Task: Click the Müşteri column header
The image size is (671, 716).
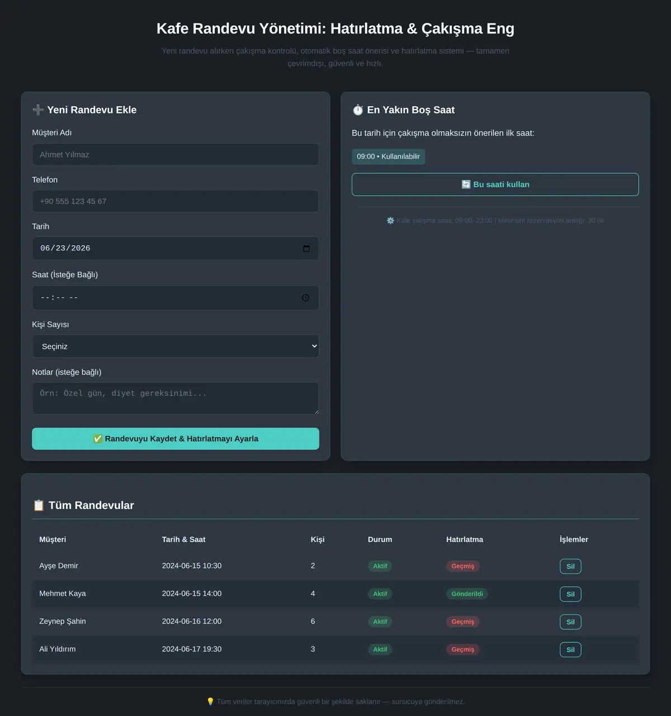Action: click(x=53, y=539)
